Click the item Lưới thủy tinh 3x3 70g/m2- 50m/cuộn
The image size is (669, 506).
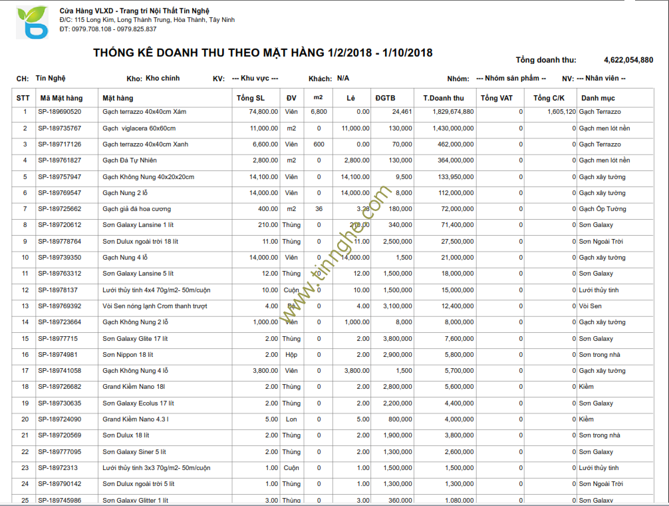tap(156, 468)
